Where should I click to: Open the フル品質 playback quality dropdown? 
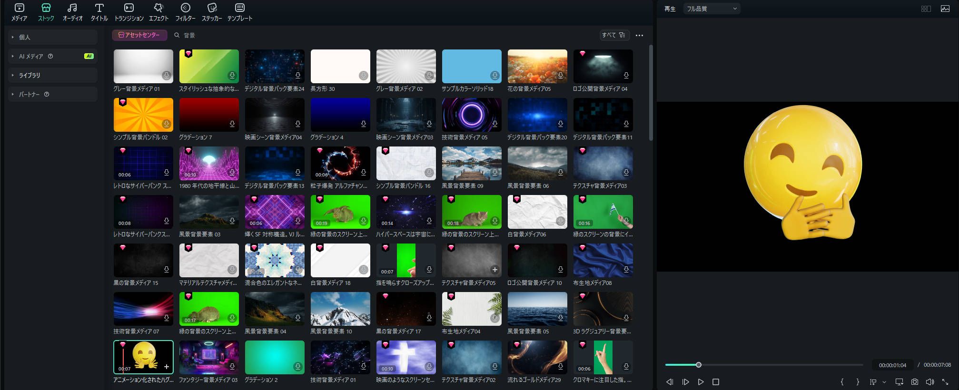[711, 9]
